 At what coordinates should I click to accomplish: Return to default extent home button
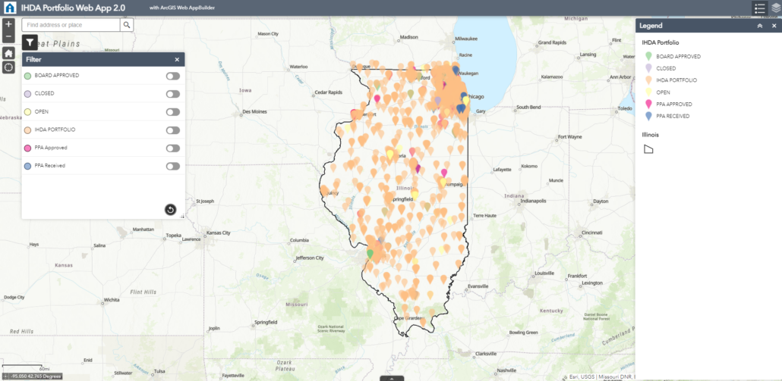click(x=8, y=54)
